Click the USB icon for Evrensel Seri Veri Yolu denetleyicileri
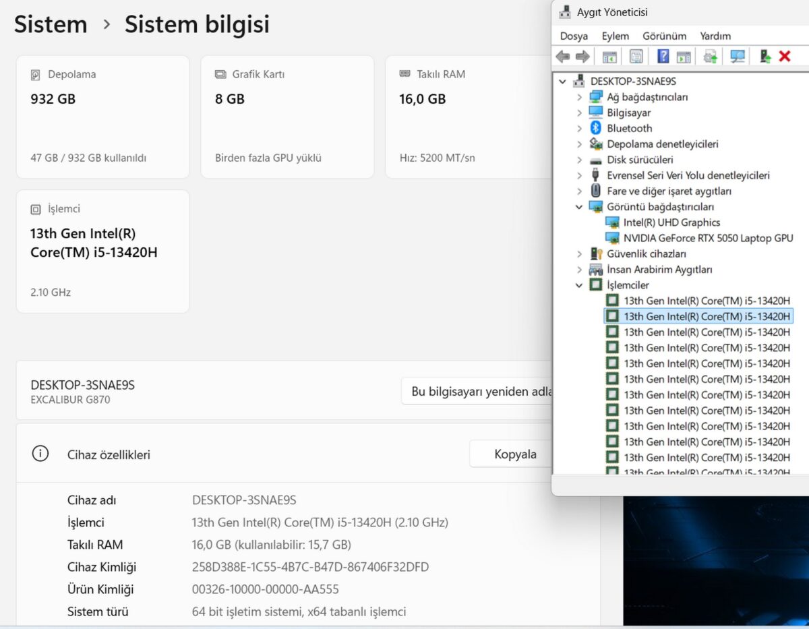809x629 pixels. click(595, 175)
